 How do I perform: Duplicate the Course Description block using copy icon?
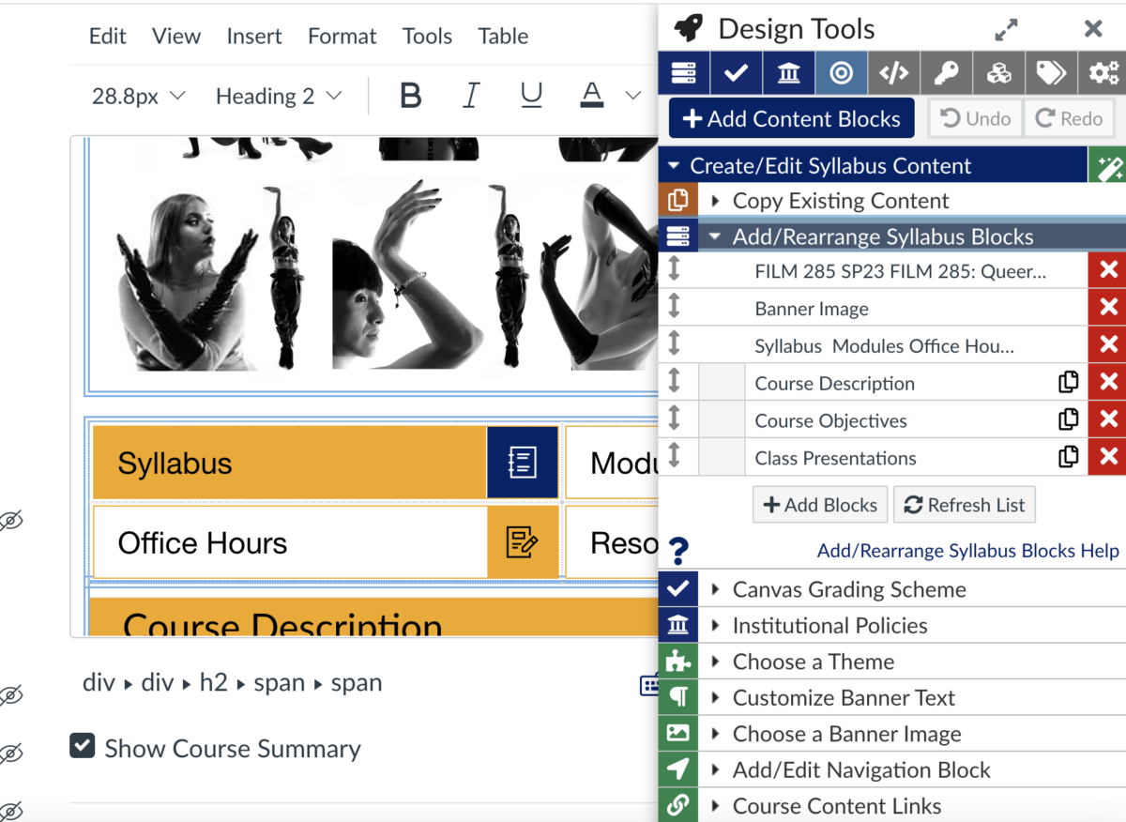point(1068,383)
